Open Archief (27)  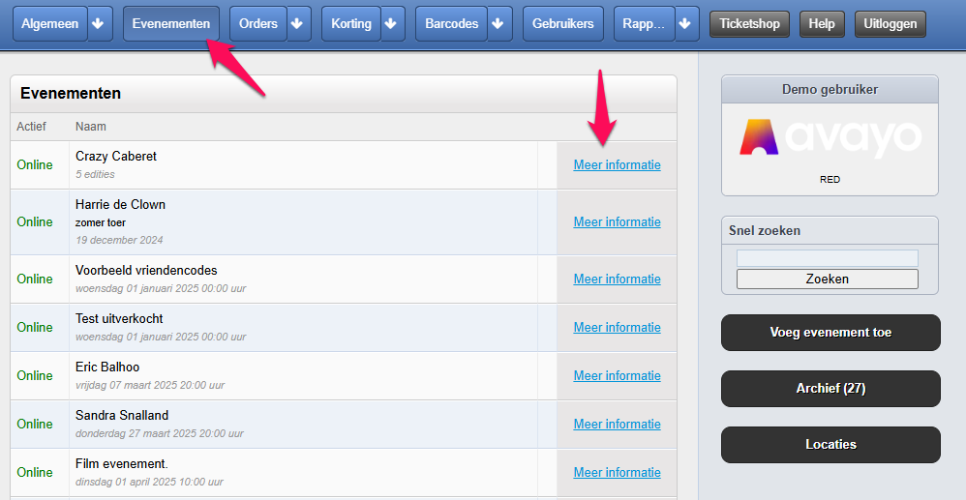point(830,389)
